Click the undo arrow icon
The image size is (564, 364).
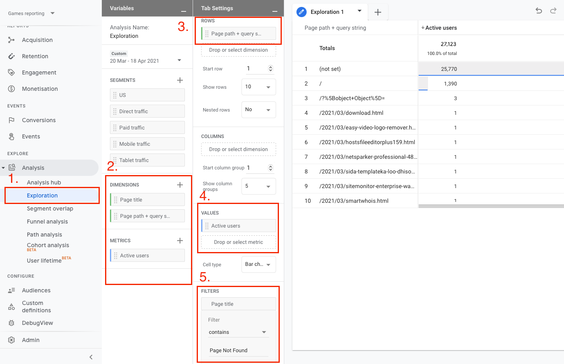point(538,11)
